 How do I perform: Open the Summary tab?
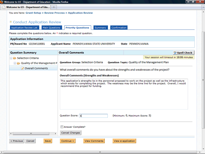100,28
